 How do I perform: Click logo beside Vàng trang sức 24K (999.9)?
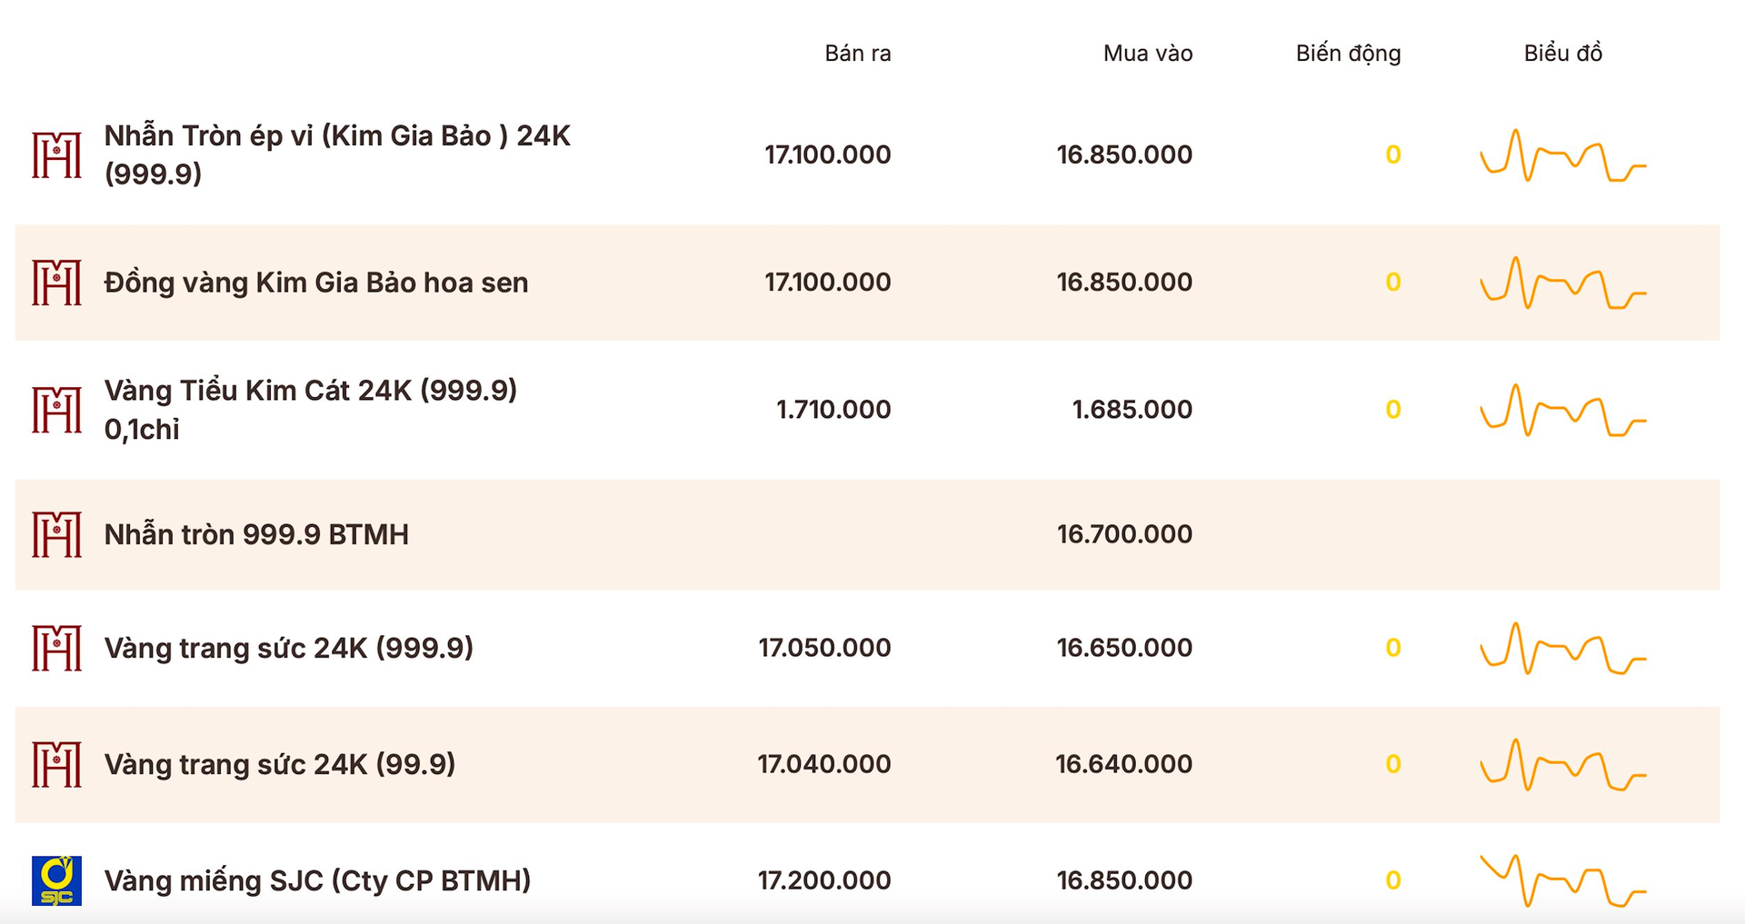[56, 648]
